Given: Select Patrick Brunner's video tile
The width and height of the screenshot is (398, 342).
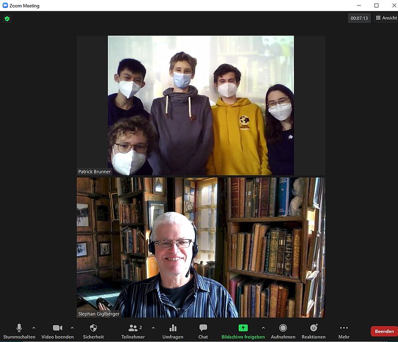Looking at the screenshot, I should [201, 105].
